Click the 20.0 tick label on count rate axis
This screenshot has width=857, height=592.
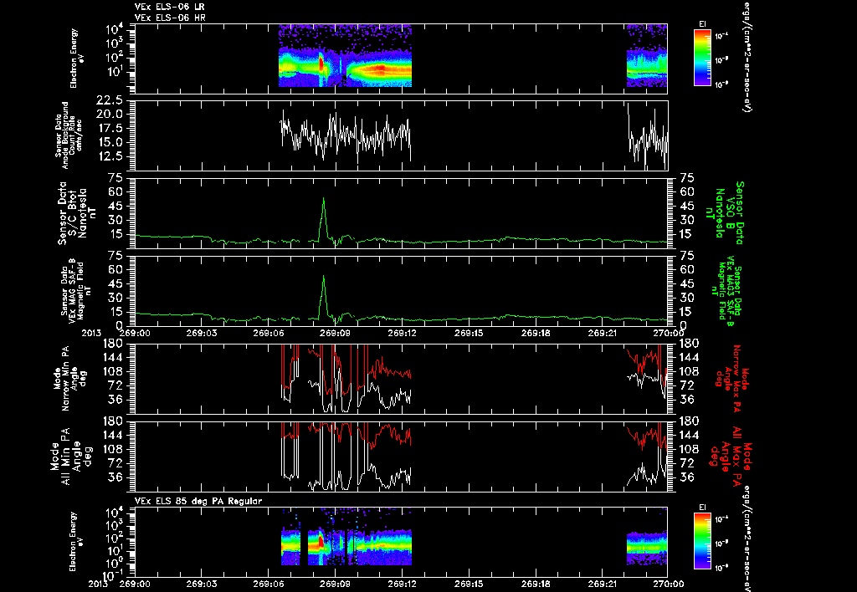pyautogui.click(x=111, y=115)
